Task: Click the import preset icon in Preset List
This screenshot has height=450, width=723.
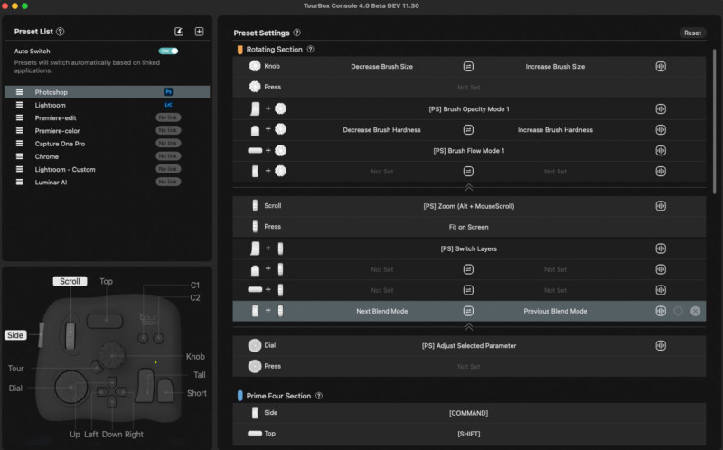Action: pos(179,32)
